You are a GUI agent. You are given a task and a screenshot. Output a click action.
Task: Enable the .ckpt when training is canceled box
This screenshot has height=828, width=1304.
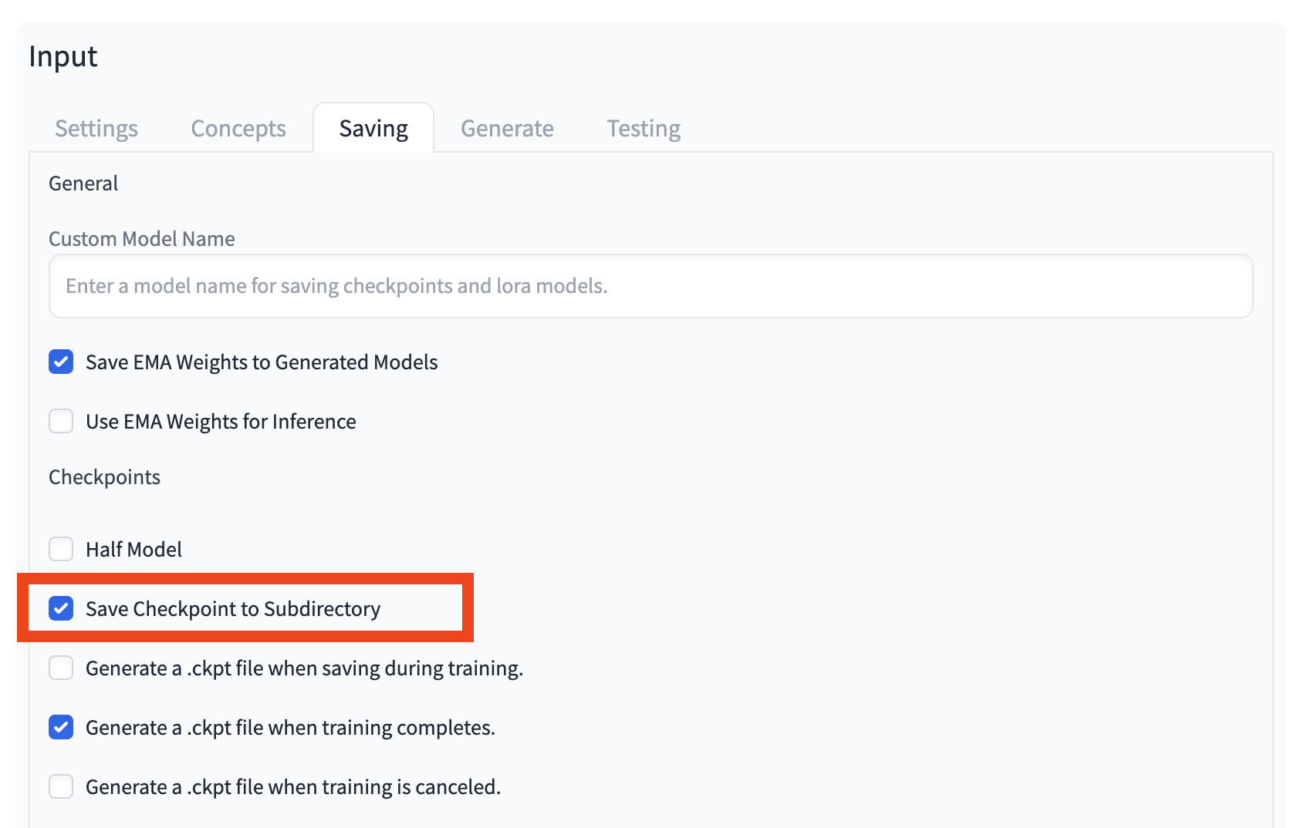tap(61, 787)
